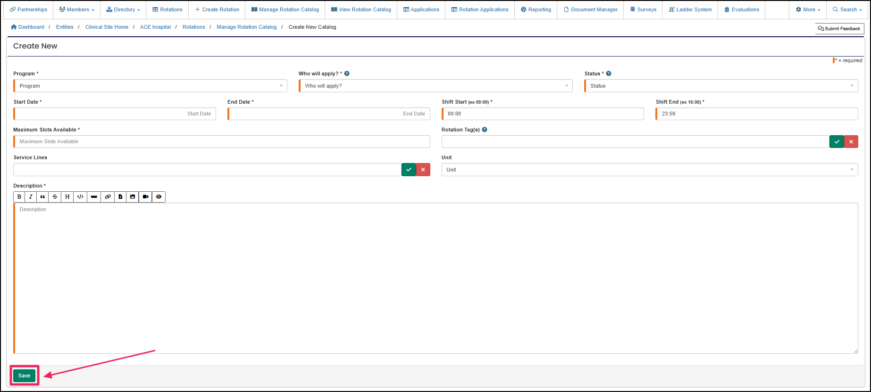
Task: Go to Entities breadcrumb link
Action: [65, 27]
